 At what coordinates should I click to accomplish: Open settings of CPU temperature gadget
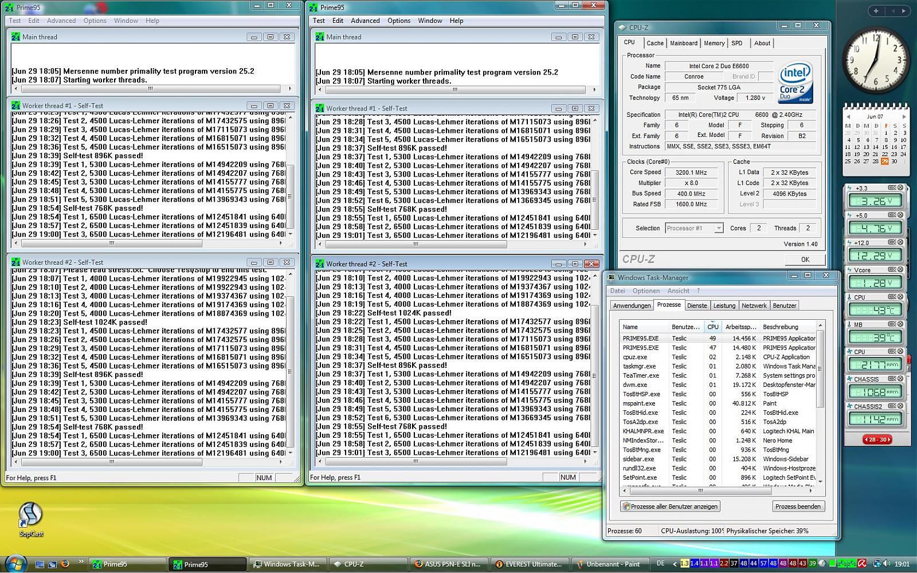(x=892, y=297)
